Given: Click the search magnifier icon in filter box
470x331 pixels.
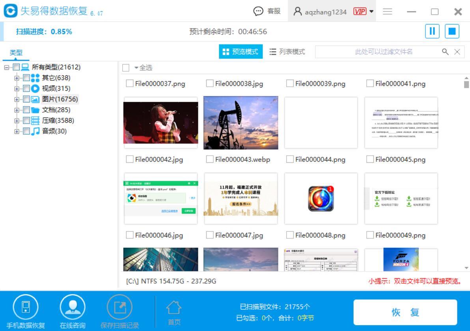Looking at the screenshot, I should coord(445,52).
